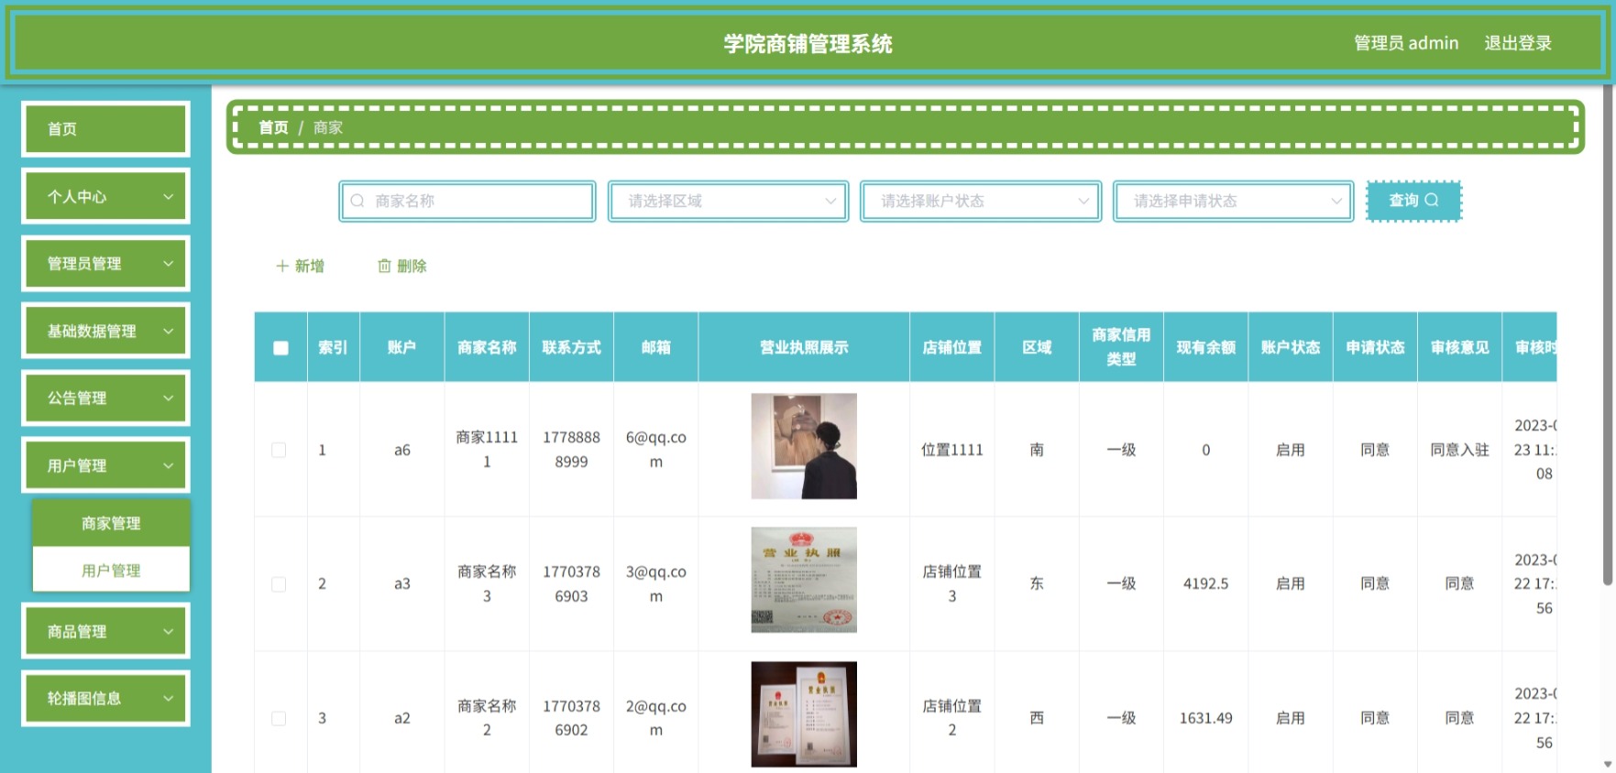Open the 请选择区域 dropdown
The height and width of the screenshot is (773, 1616).
(x=729, y=201)
